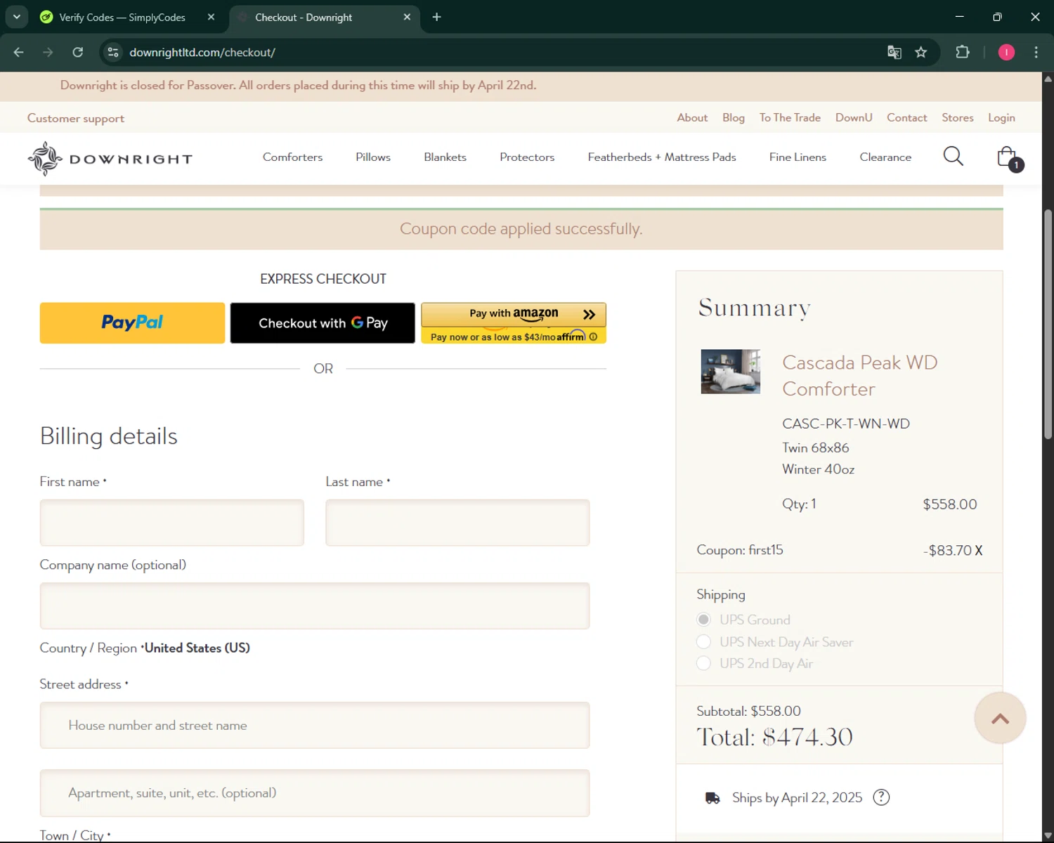Open the Chrome three-dot menu
1054x843 pixels.
pyautogui.click(x=1036, y=52)
